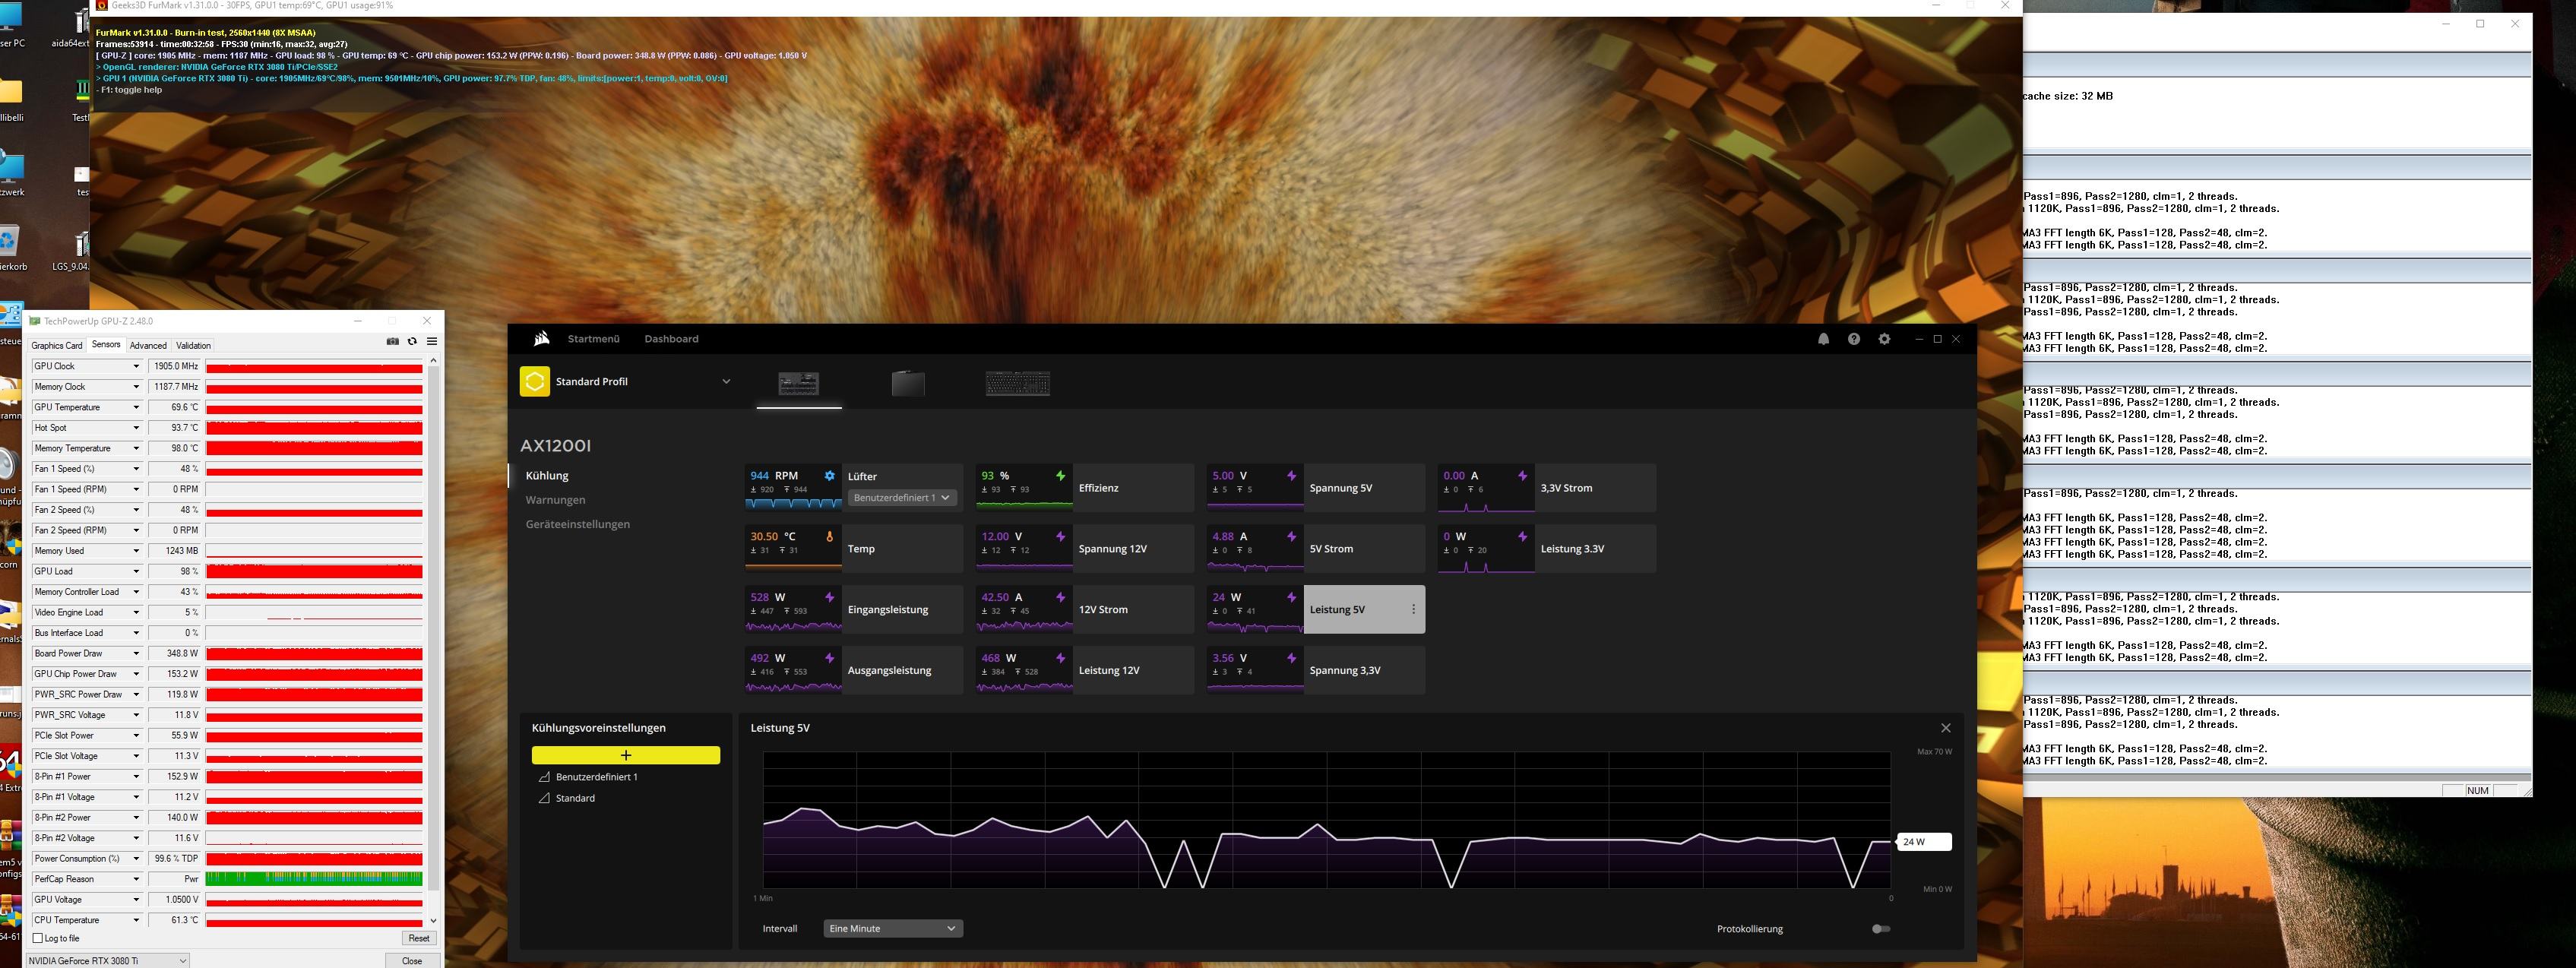
Task: Open the GPU-Z hamburger menu
Action: coord(432,342)
